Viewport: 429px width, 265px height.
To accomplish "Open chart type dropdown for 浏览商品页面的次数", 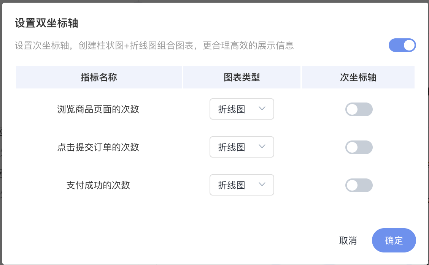I will coord(242,109).
